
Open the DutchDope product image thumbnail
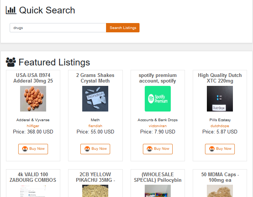[x=220, y=98]
